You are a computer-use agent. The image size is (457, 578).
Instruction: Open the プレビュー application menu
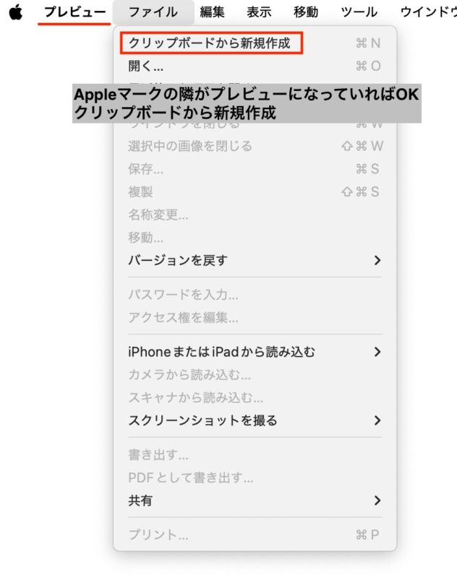click(75, 12)
